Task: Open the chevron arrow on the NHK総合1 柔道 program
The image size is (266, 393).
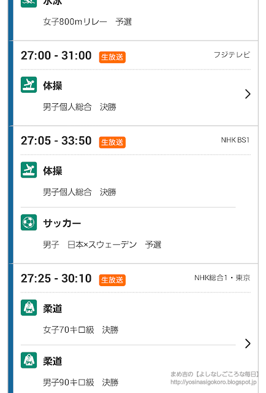Action: pos(248,343)
